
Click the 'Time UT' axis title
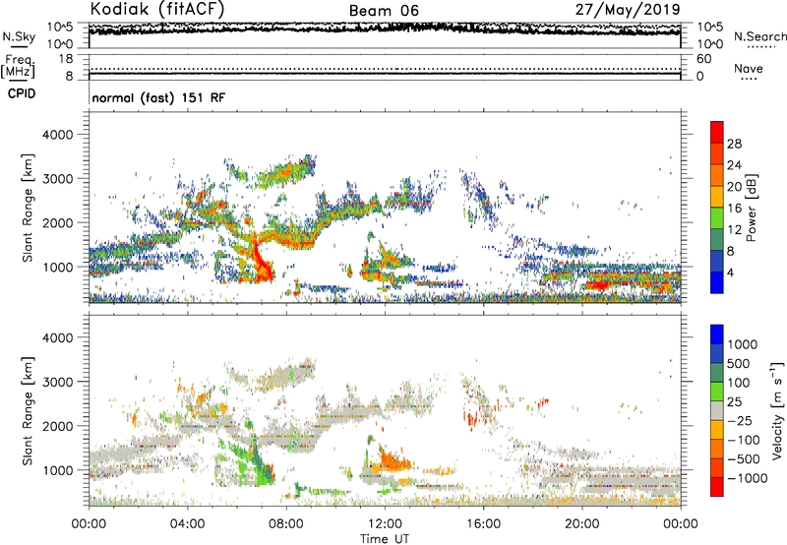(385, 539)
